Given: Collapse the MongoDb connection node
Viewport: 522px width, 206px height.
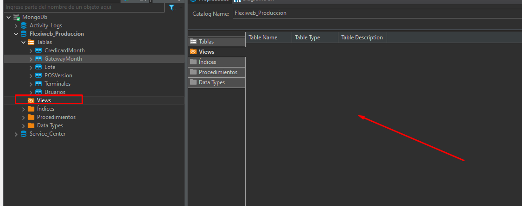Looking at the screenshot, I should point(9,17).
